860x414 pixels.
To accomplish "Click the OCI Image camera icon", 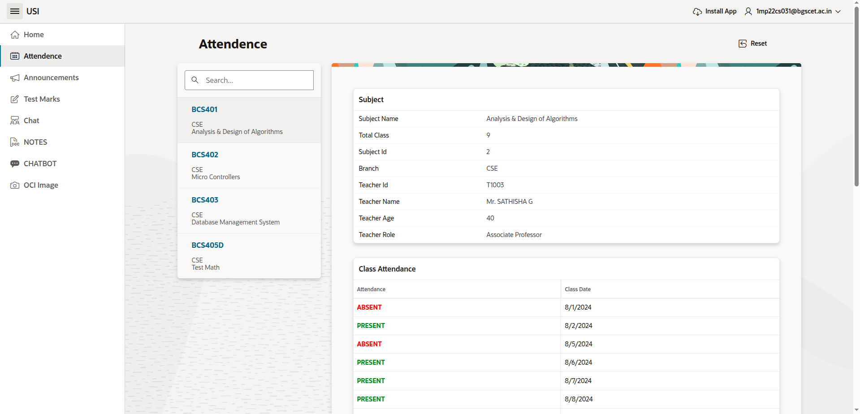I will tap(15, 185).
